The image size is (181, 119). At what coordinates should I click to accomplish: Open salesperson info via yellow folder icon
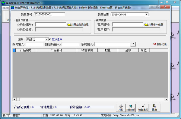click(69, 25)
